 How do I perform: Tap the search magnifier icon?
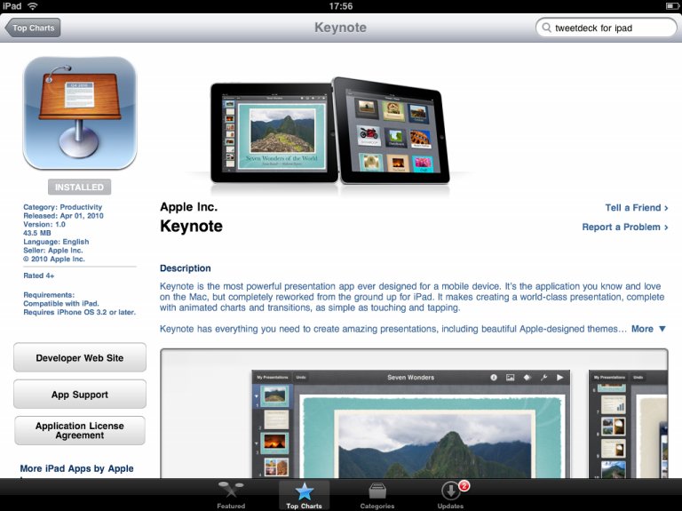546,28
